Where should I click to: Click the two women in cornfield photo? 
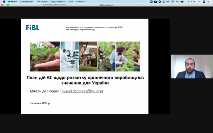click(106, 57)
